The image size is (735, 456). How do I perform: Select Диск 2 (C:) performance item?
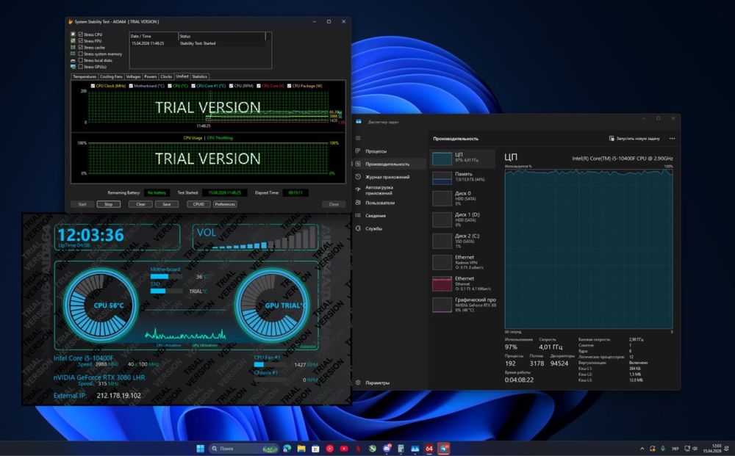tap(462, 241)
